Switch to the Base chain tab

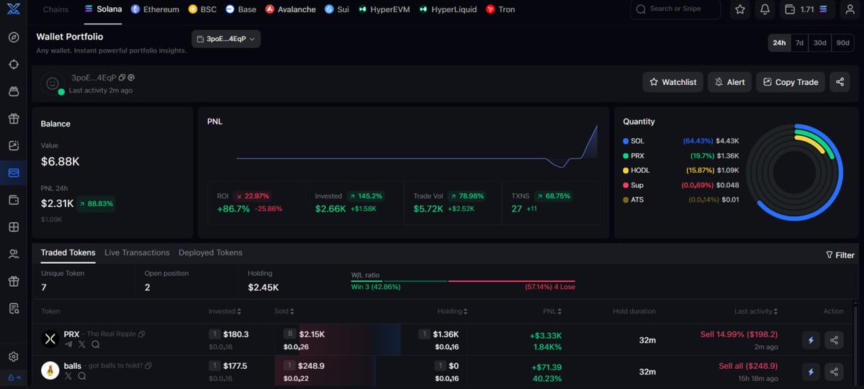[x=240, y=9]
